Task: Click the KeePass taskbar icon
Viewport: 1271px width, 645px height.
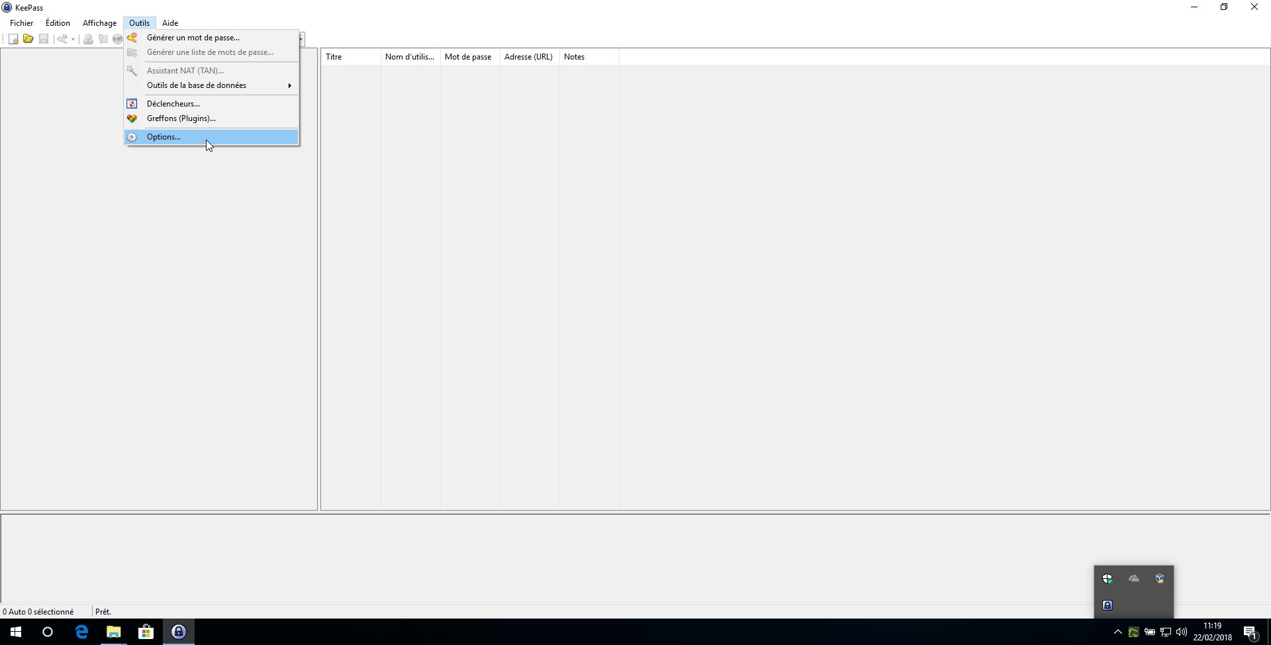Action: 178,632
